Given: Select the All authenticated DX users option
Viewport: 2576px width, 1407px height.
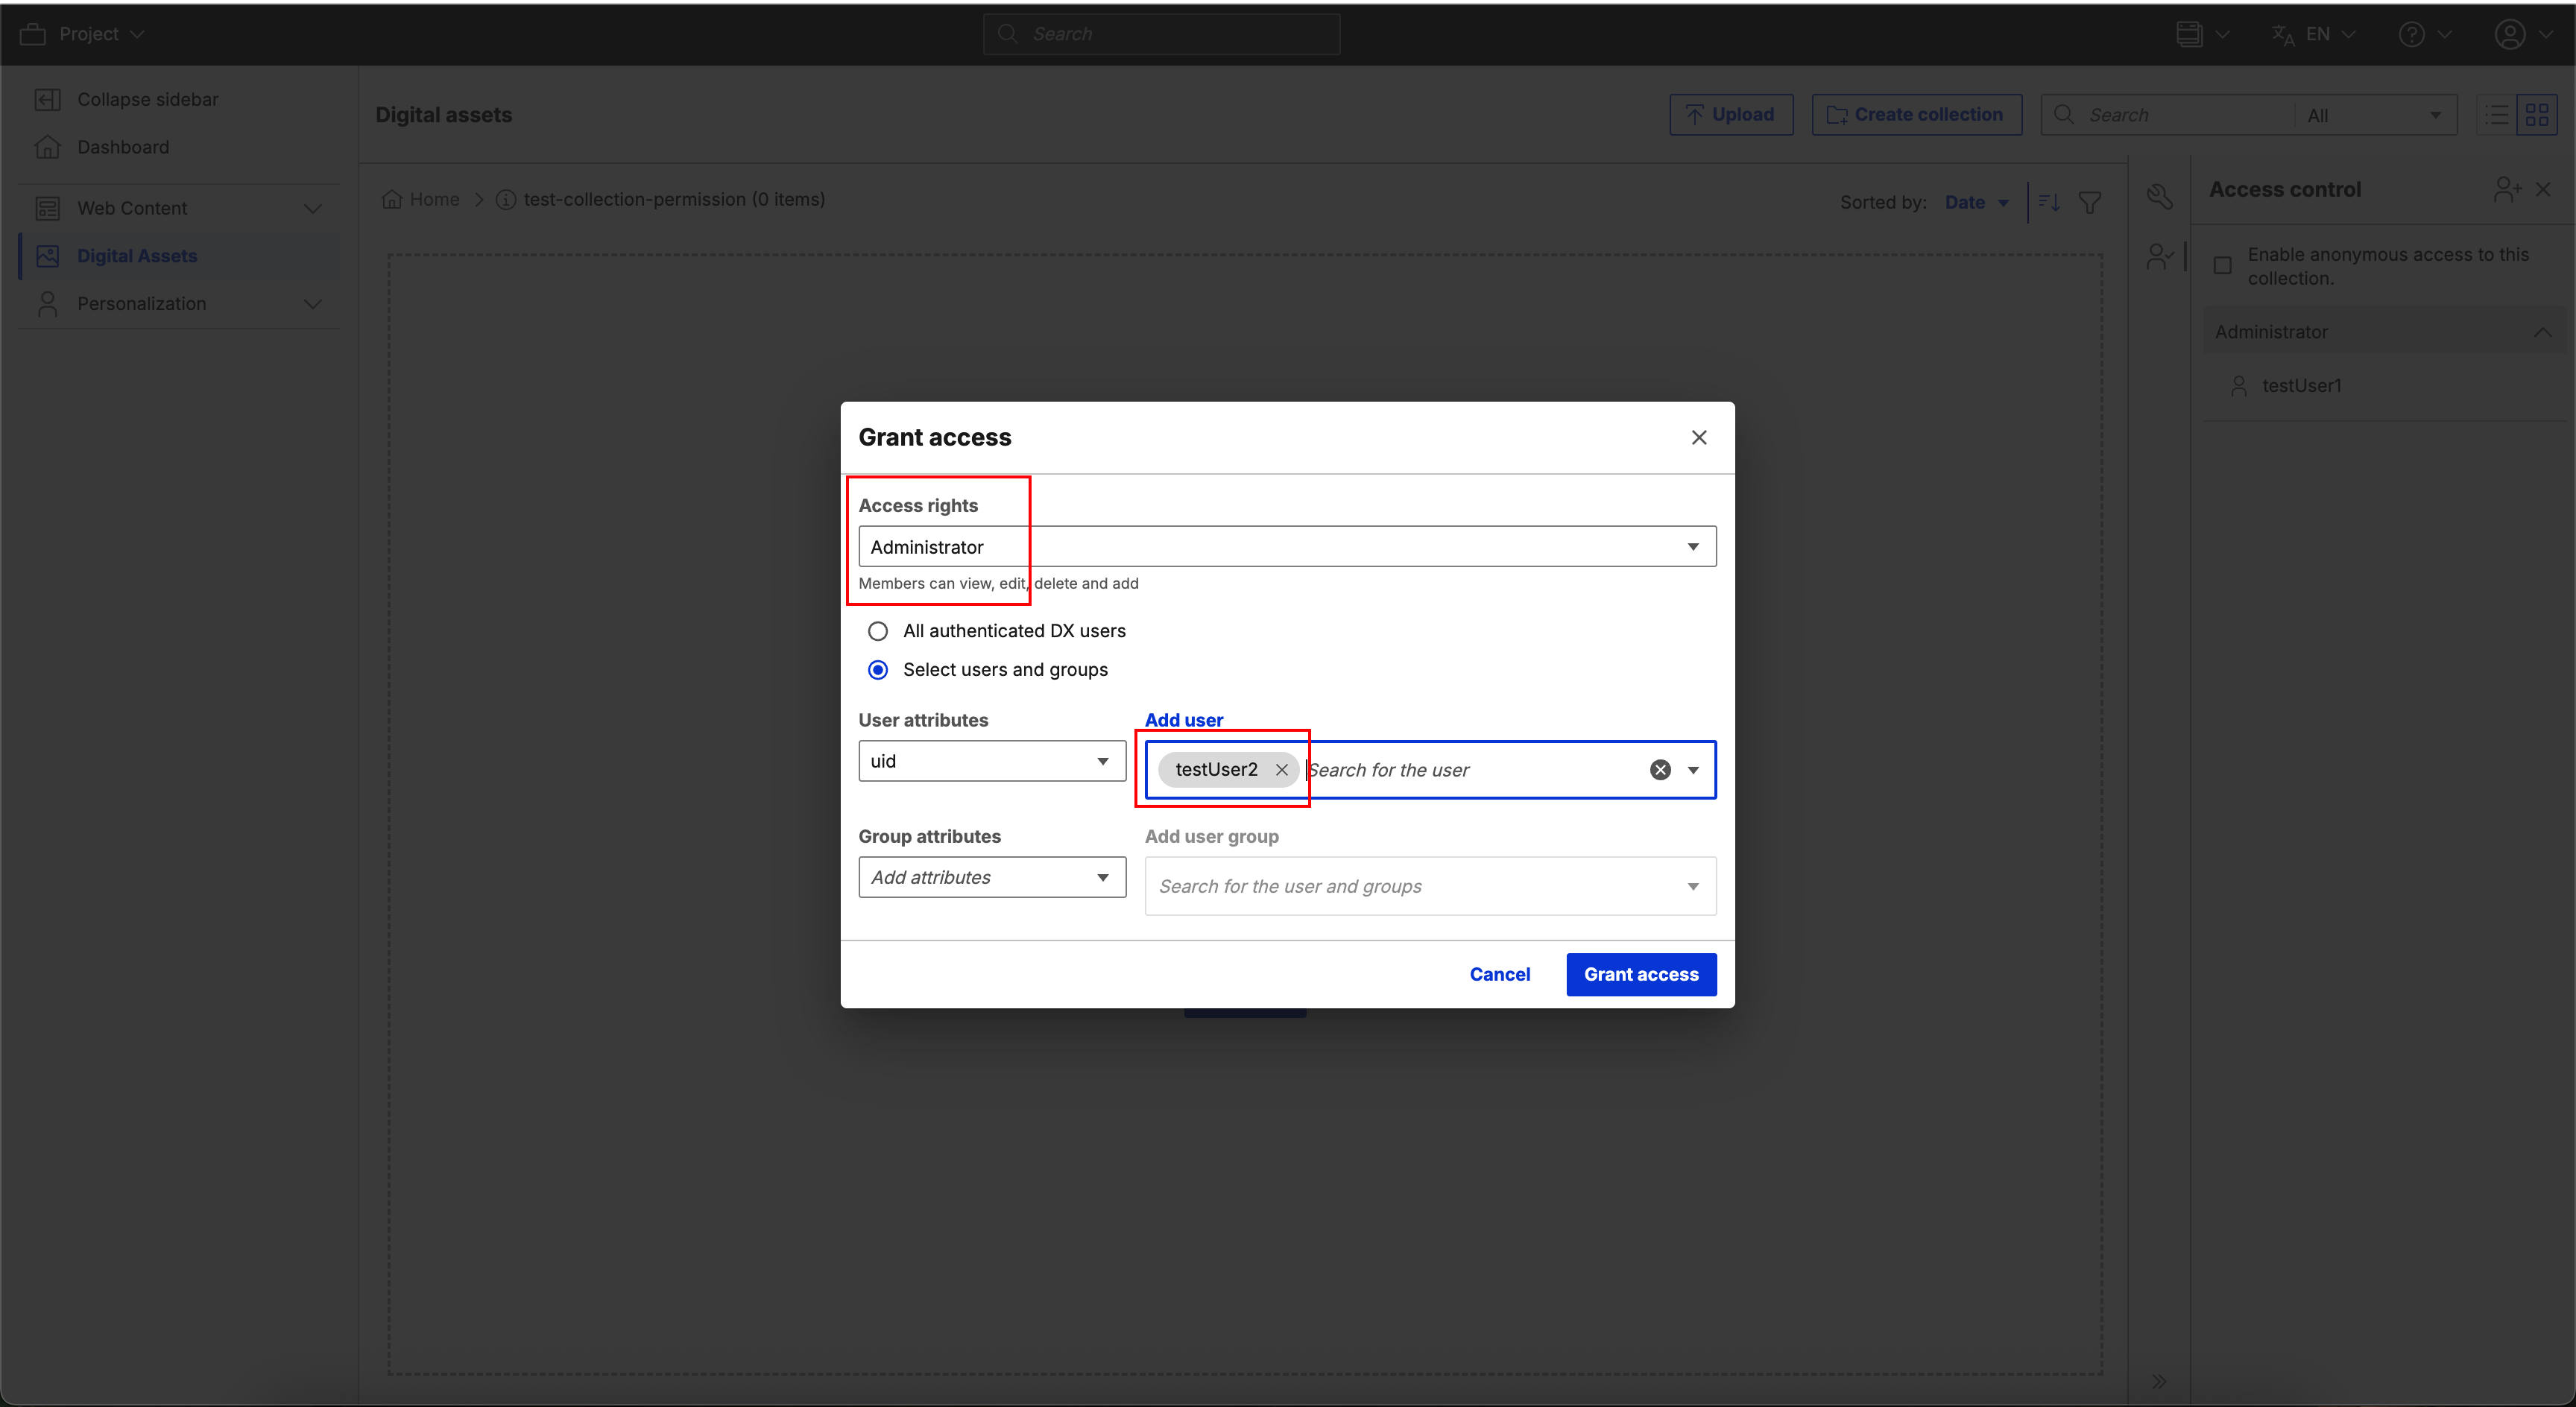Looking at the screenshot, I should (x=878, y=630).
